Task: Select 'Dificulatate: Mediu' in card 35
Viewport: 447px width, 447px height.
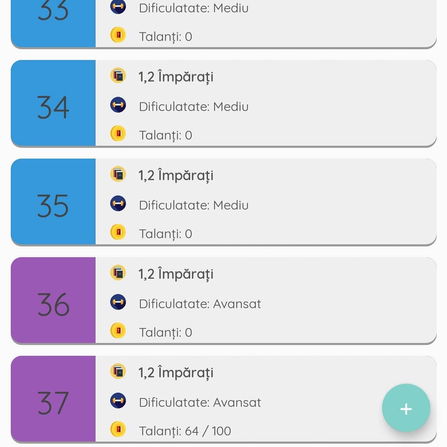Action: coord(193,205)
